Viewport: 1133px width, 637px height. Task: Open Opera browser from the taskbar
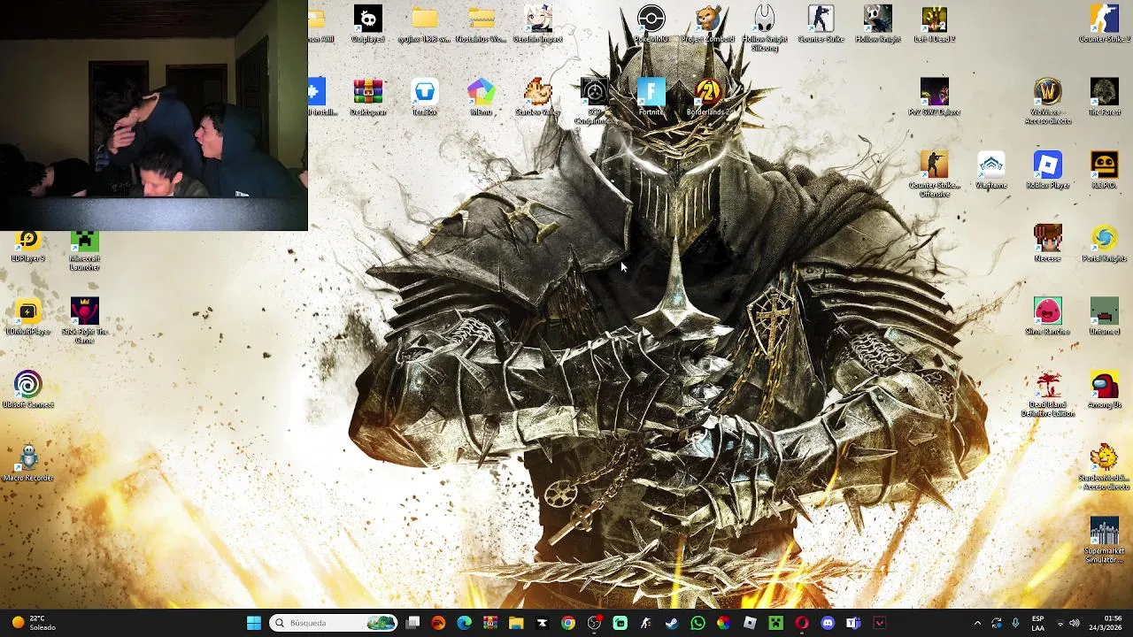[x=801, y=623]
